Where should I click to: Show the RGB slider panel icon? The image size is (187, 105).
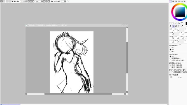(173, 1)
